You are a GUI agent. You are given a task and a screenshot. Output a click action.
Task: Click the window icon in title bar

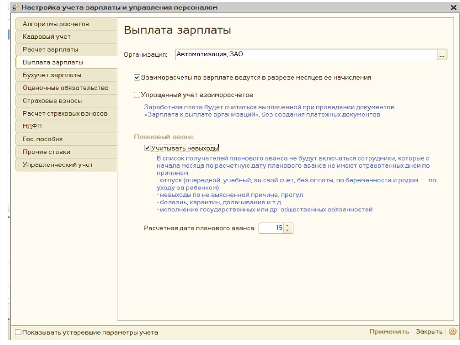(x=15, y=8)
